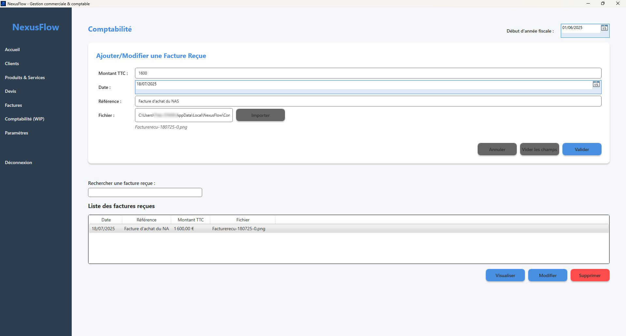Image resolution: width=626 pixels, height=336 pixels.
Task: Click the Annuler button
Action: pyautogui.click(x=497, y=149)
